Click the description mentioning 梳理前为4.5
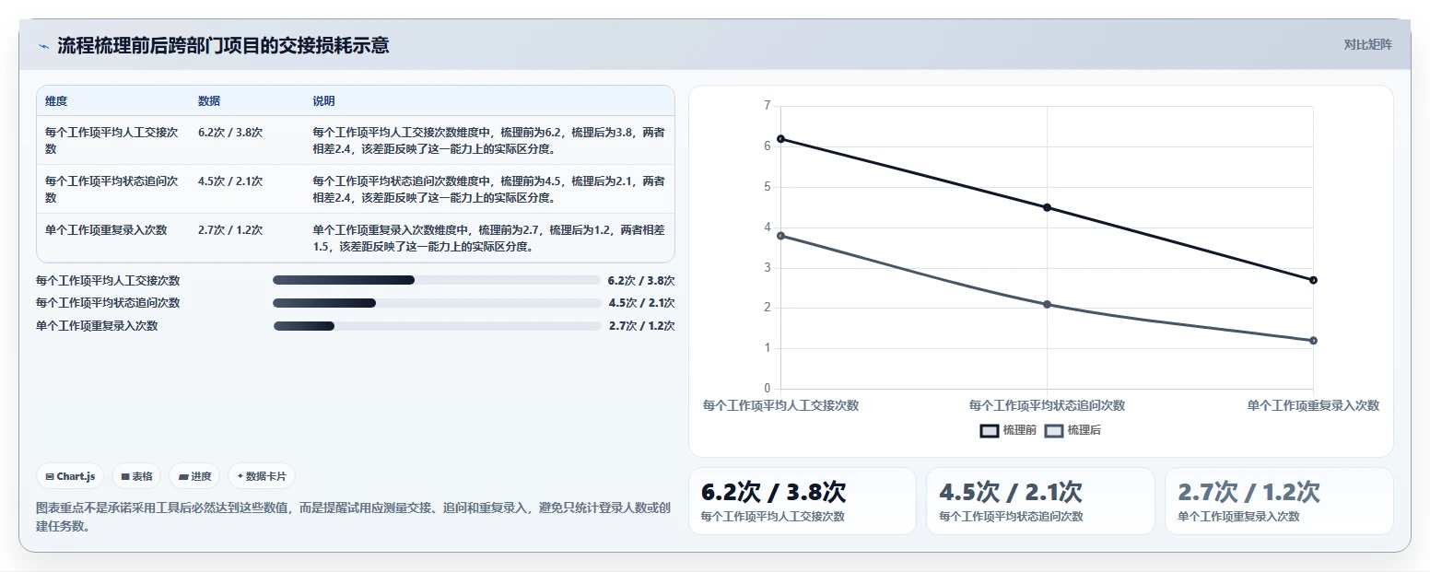Image resolution: width=1430 pixels, height=572 pixels. 488,189
